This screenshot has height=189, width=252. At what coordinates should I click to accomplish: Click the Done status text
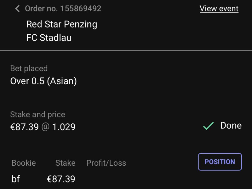pos(231,126)
